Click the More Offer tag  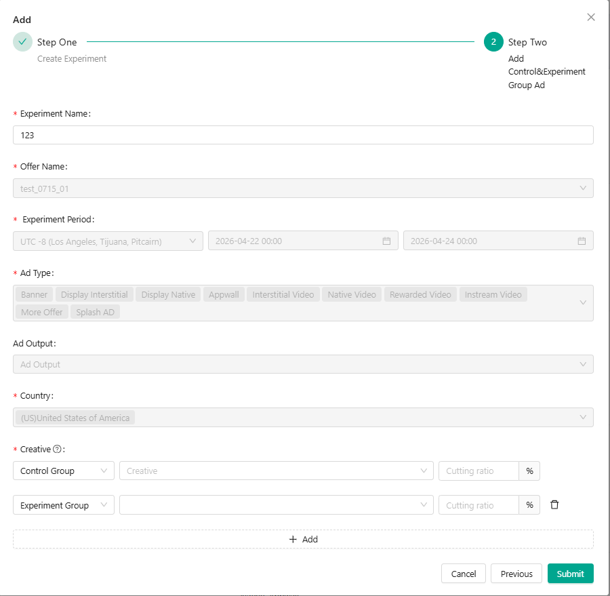[x=41, y=312]
